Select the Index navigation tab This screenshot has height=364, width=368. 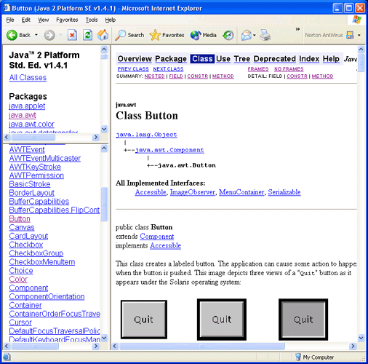click(x=309, y=59)
